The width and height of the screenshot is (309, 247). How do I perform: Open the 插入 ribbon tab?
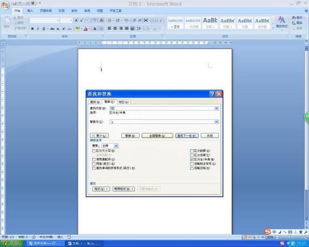(30, 11)
